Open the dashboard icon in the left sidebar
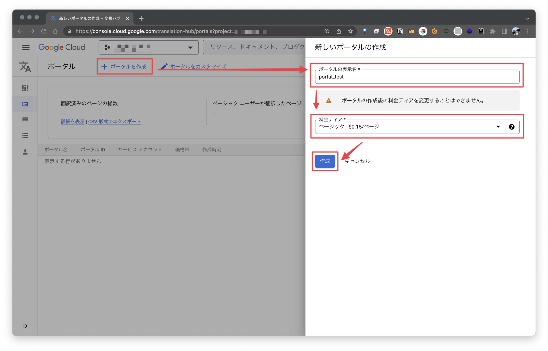This screenshot has width=548, height=351. pyautogui.click(x=25, y=88)
